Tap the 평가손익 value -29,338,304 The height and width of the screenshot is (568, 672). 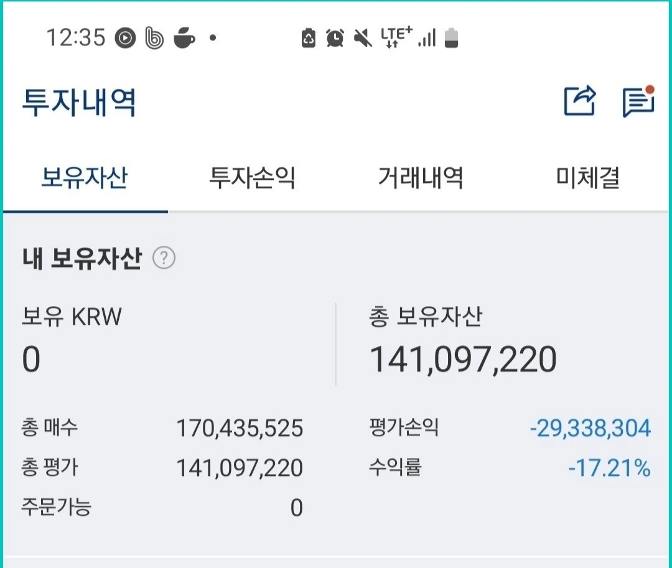590,428
